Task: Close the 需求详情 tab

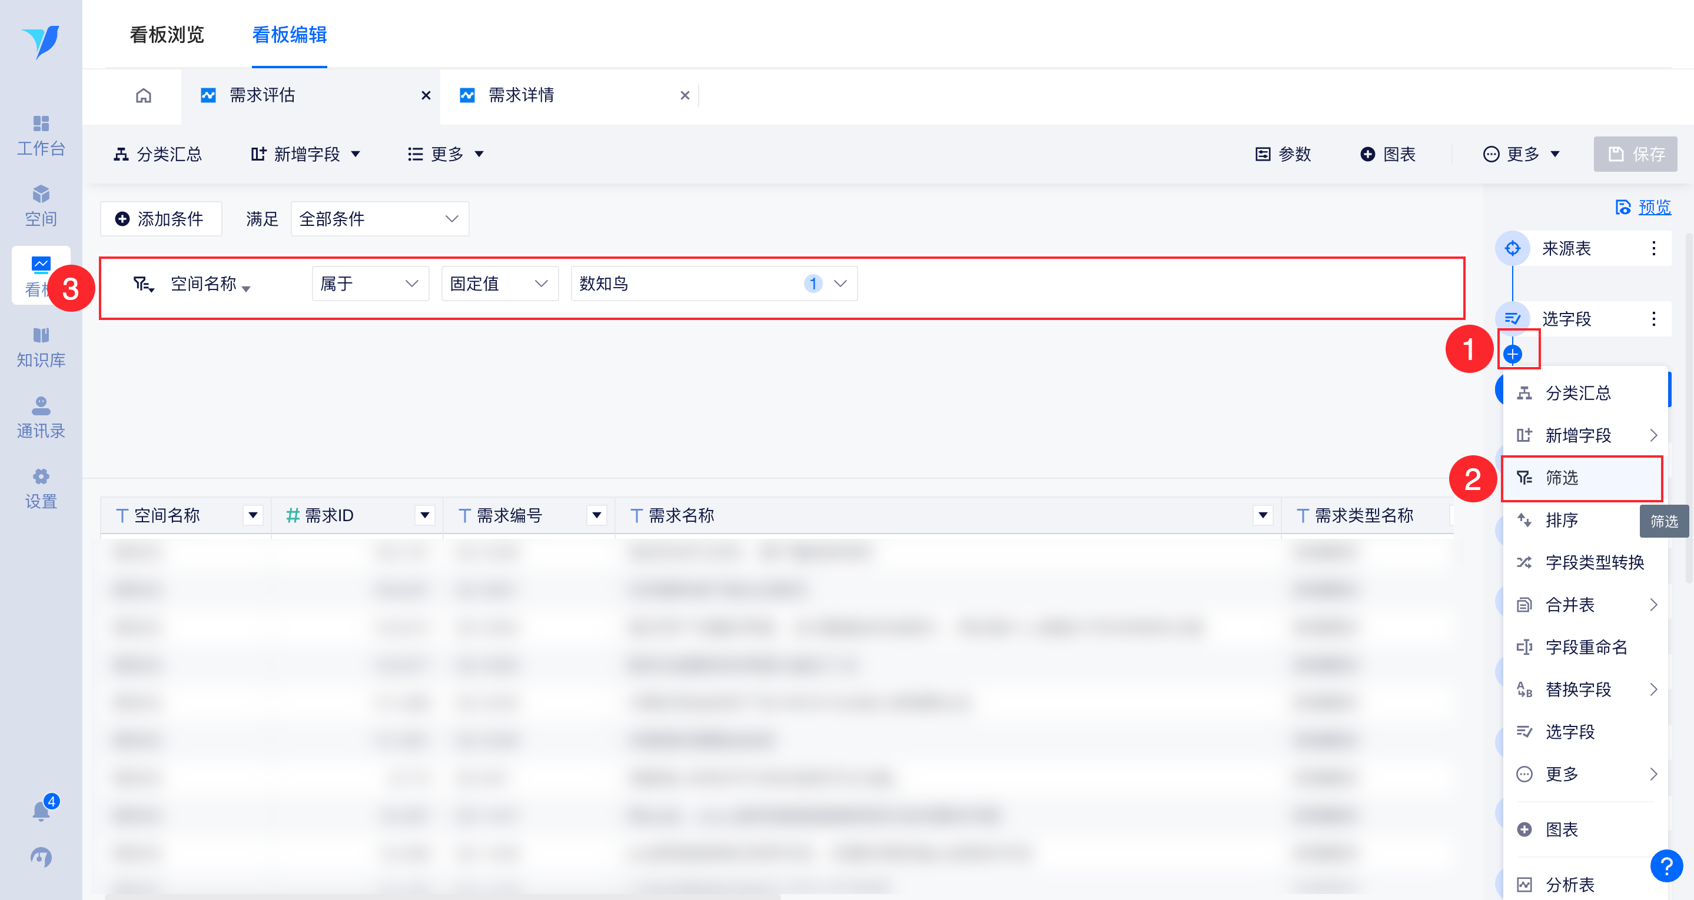Action: (x=685, y=96)
